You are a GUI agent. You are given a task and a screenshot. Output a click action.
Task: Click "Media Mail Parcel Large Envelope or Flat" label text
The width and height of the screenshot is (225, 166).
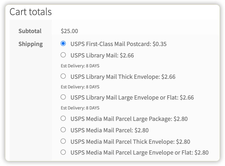coord(139,153)
